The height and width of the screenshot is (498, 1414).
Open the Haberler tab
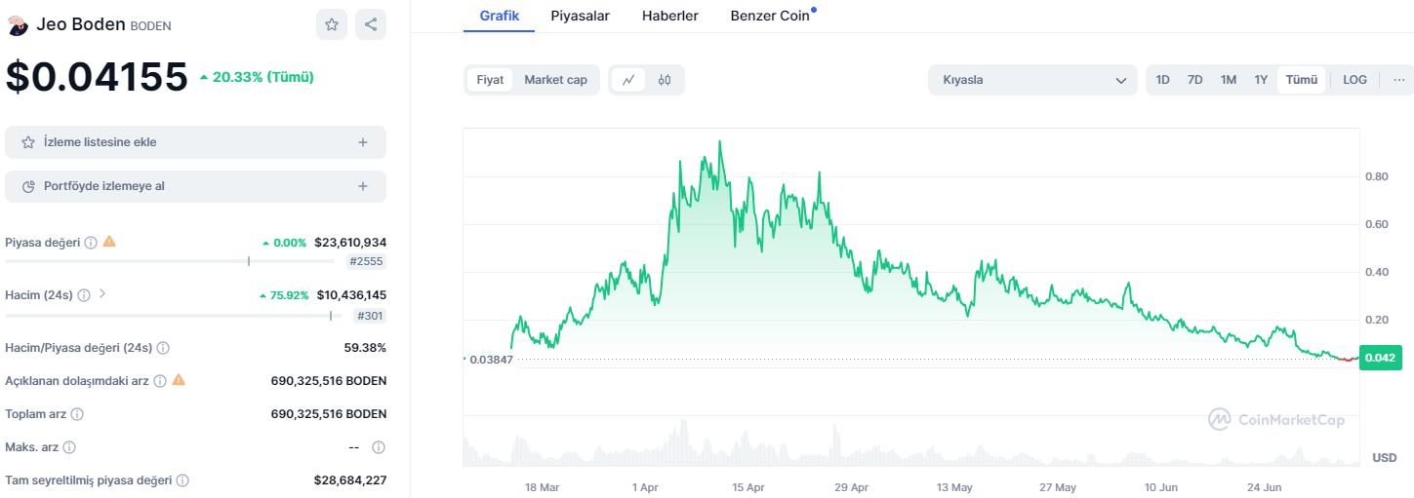pos(669,16)
